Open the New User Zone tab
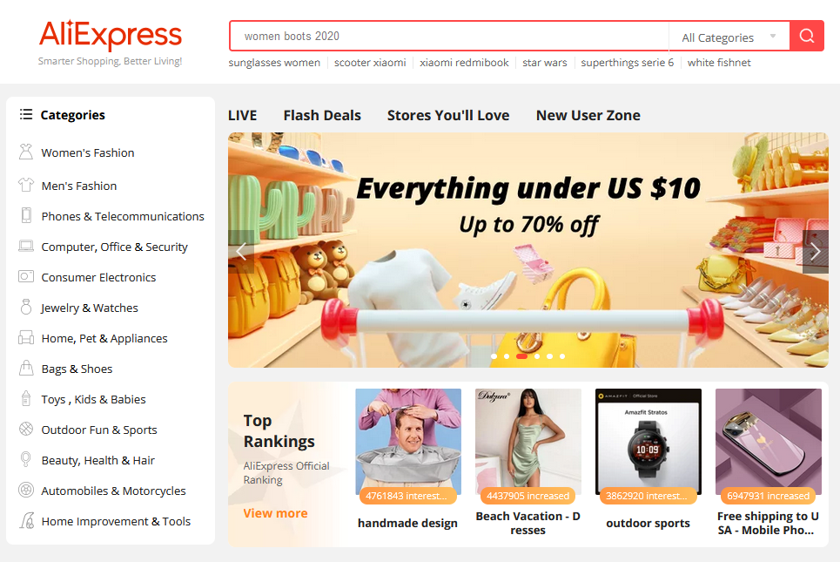The image size is (840, 562). click(x=588, y=115)
